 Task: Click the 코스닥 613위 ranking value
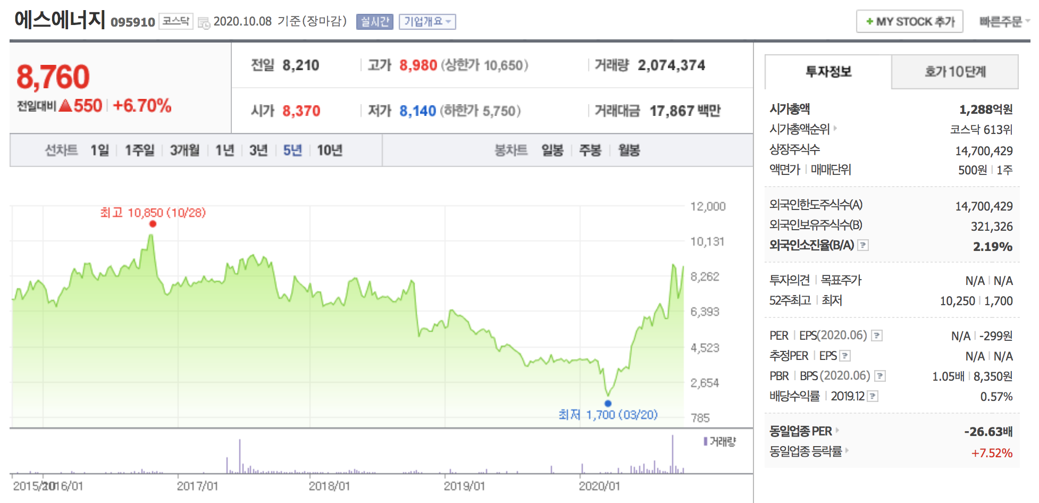click(982, 130)
